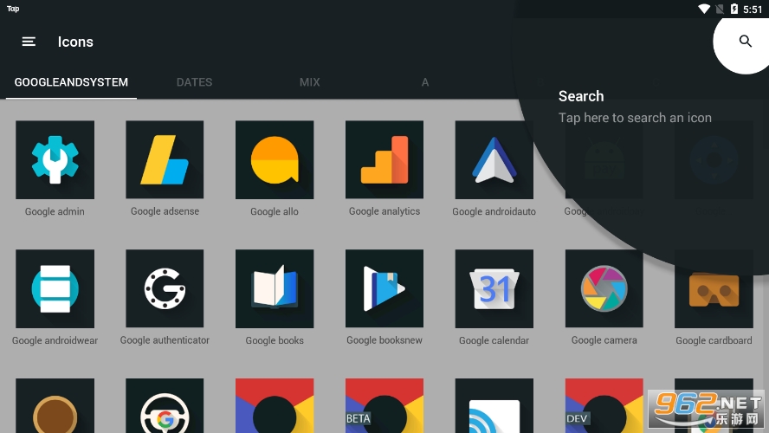Open the Google authenticator icon
769x433 pixels.
(x=165, y=289)
